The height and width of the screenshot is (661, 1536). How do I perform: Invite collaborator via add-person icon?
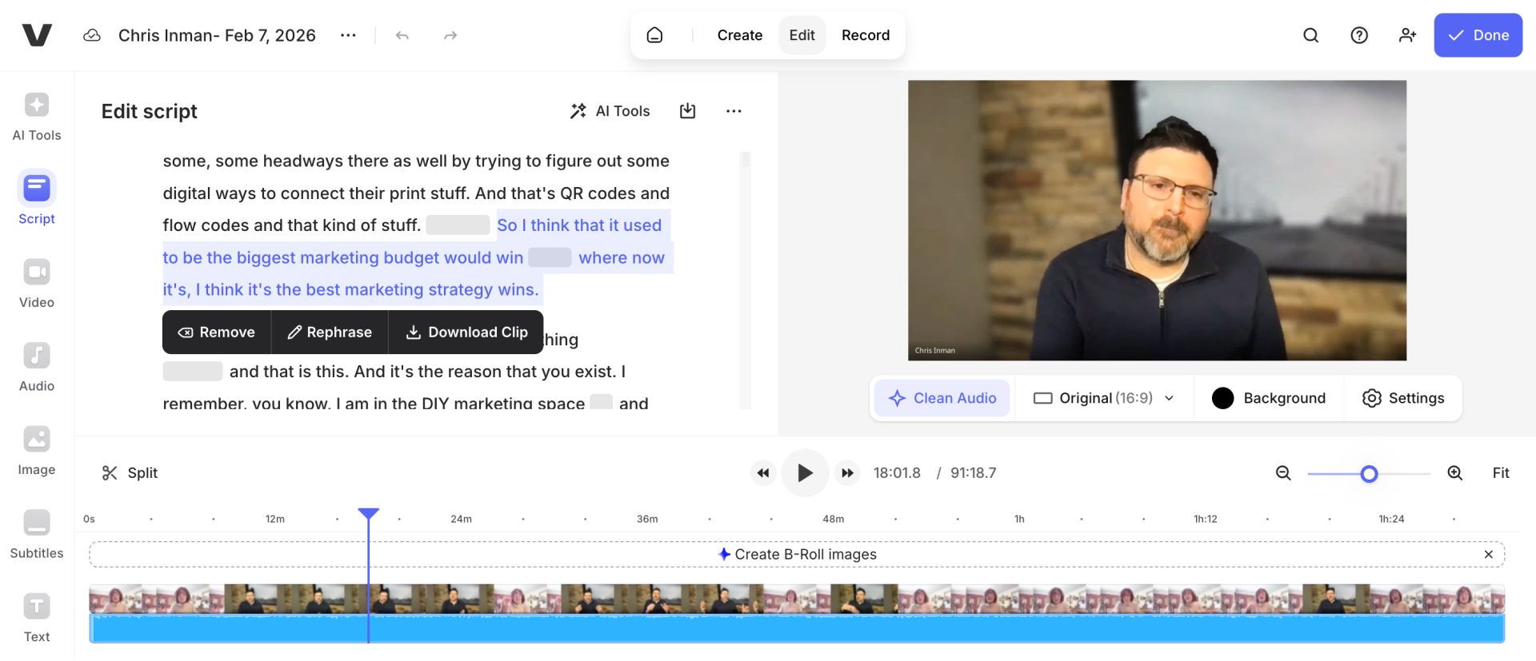pos(1407,35)
